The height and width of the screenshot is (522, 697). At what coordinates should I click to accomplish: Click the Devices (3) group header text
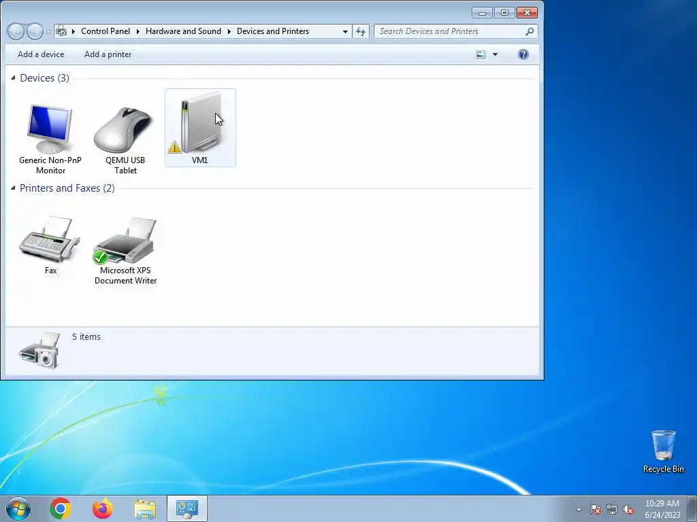pos(44,78)
